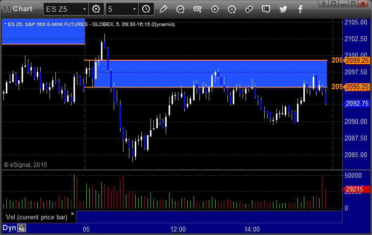
Task: Share chart via Twitter icon
Action: pyautogui.click(x=283, y=9)
